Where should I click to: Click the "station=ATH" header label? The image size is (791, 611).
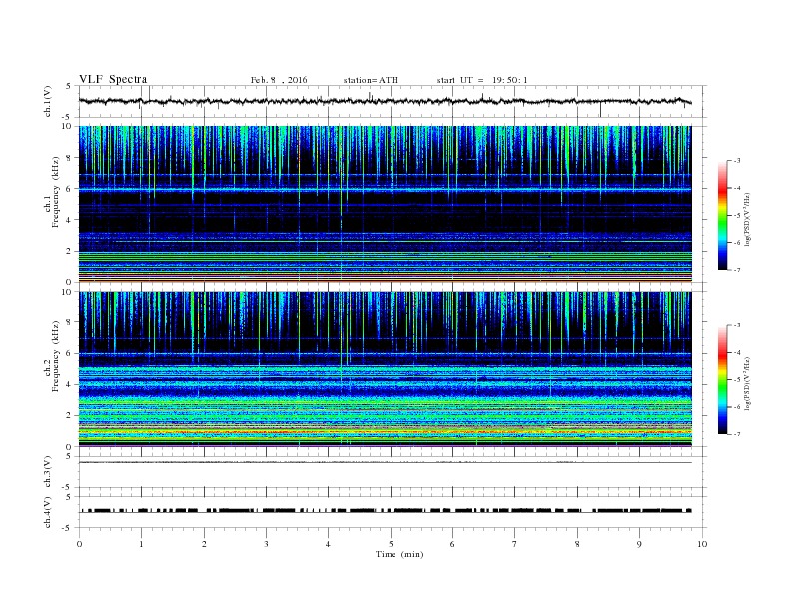(371, 80)
